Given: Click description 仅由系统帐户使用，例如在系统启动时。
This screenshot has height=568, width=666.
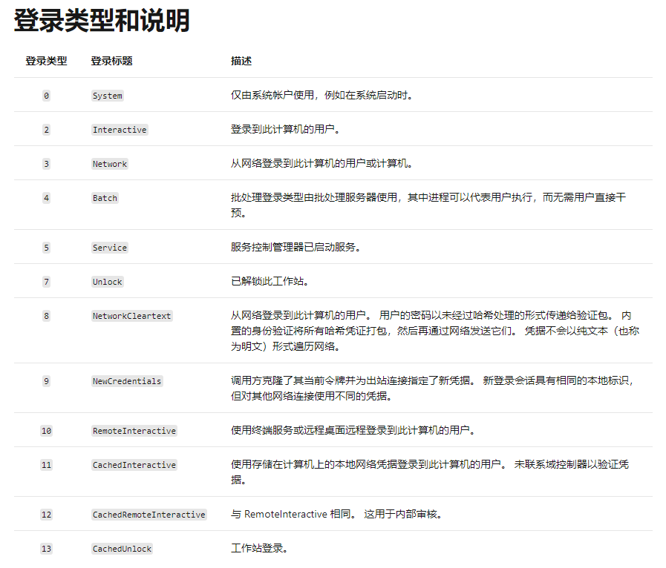Looking at the screenshot, I should 322,96.
